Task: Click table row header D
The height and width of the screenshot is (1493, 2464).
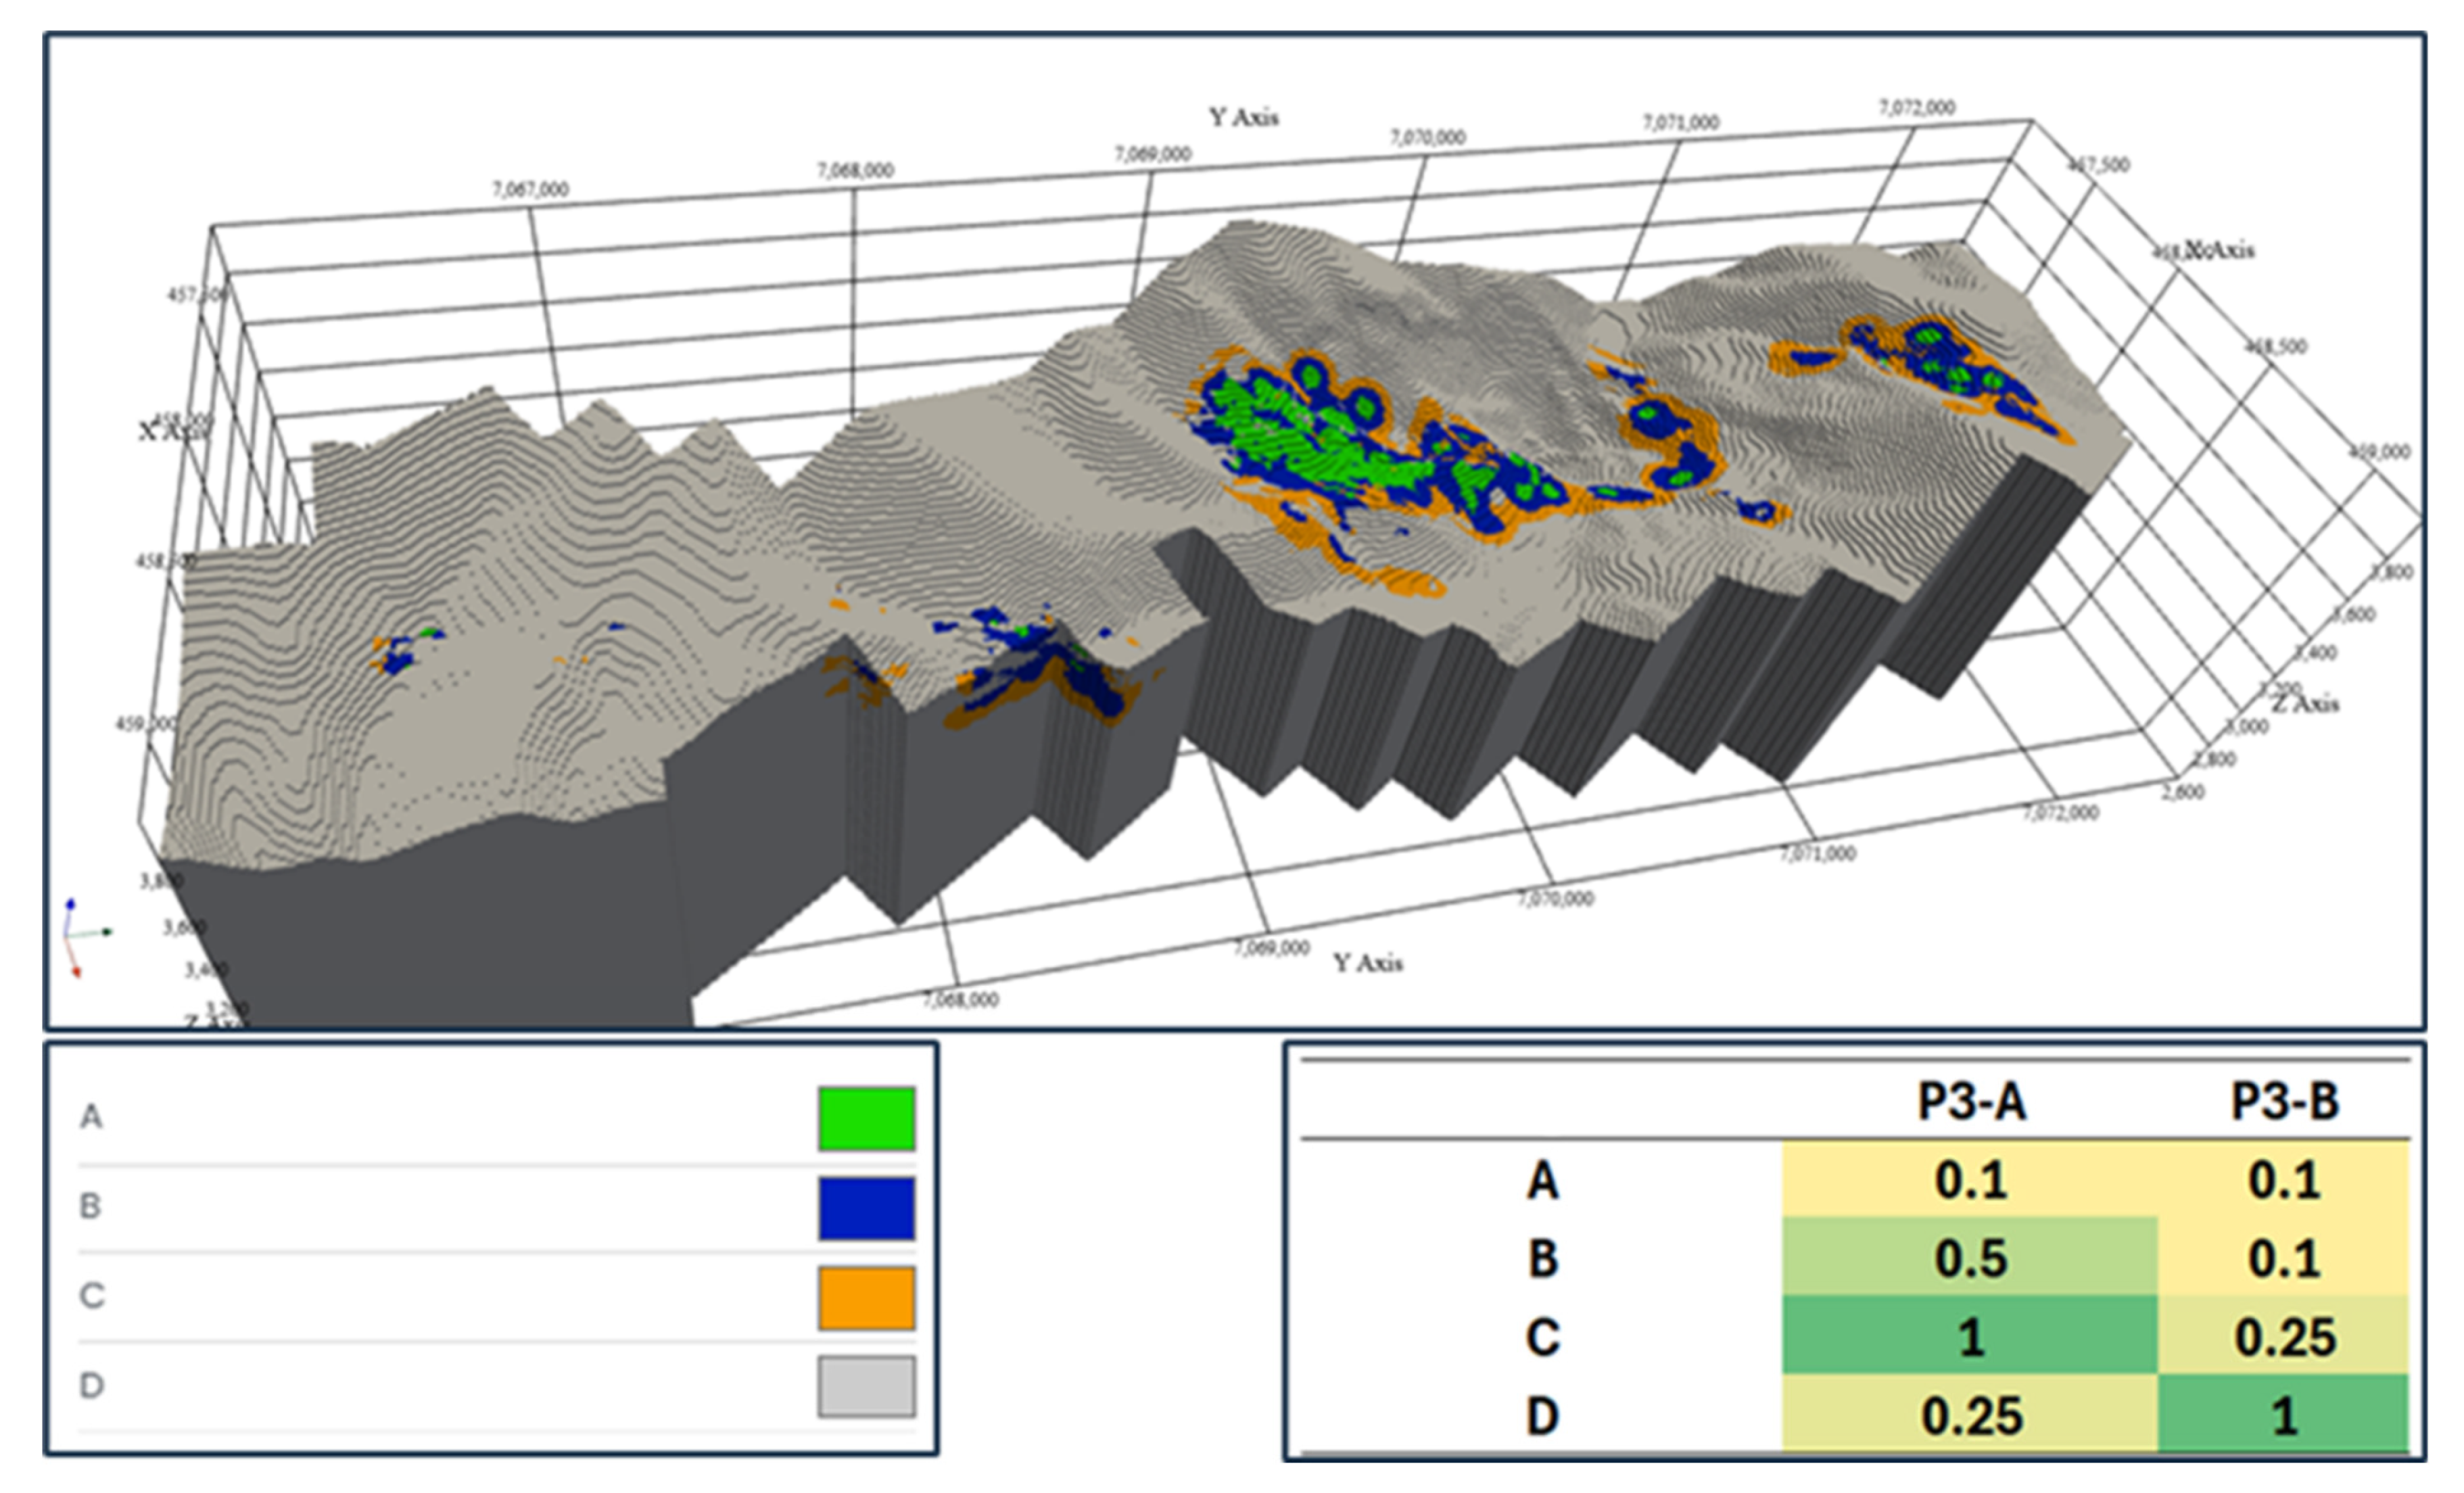Action: click(x=1543, y=1416)
